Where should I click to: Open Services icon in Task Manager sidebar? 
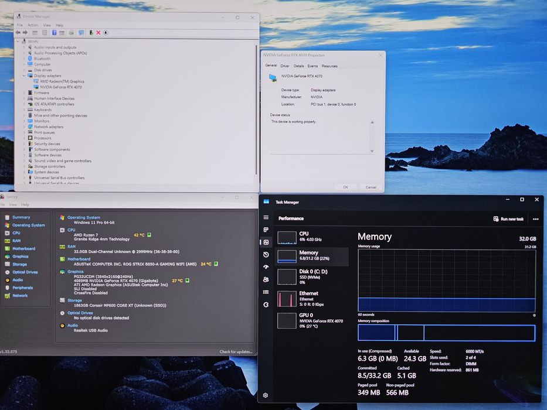[266, 305]
